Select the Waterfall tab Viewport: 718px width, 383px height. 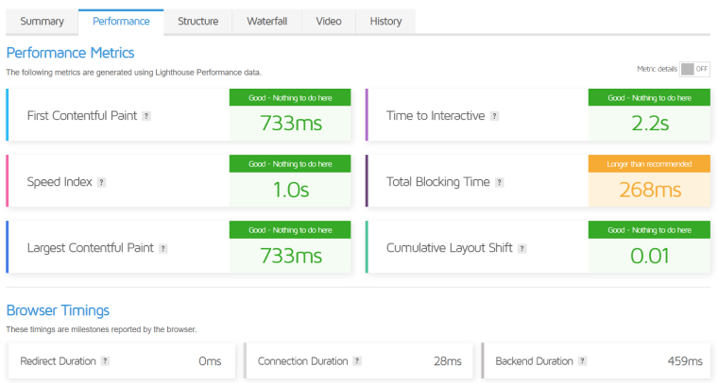268,21
